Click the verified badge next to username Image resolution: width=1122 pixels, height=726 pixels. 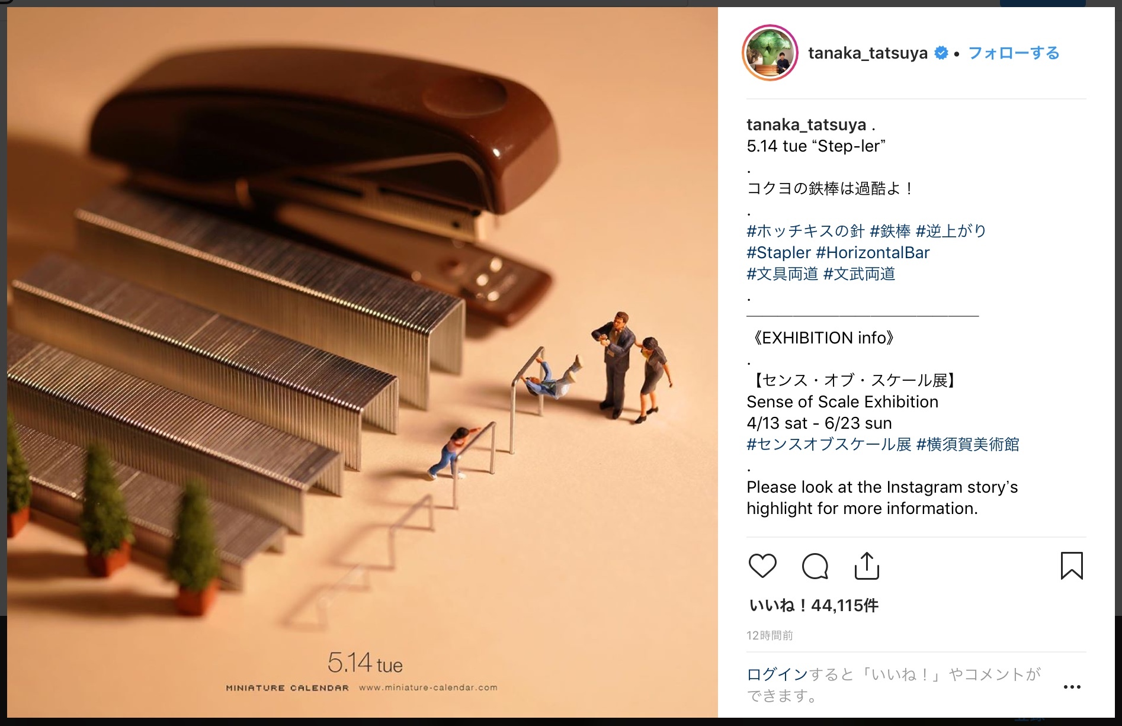point(941,53)
